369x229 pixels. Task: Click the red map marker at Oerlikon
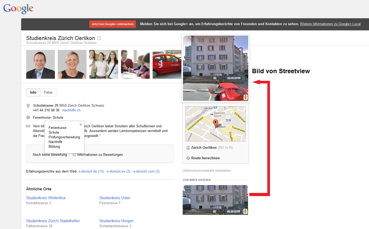tap(216, 123)
